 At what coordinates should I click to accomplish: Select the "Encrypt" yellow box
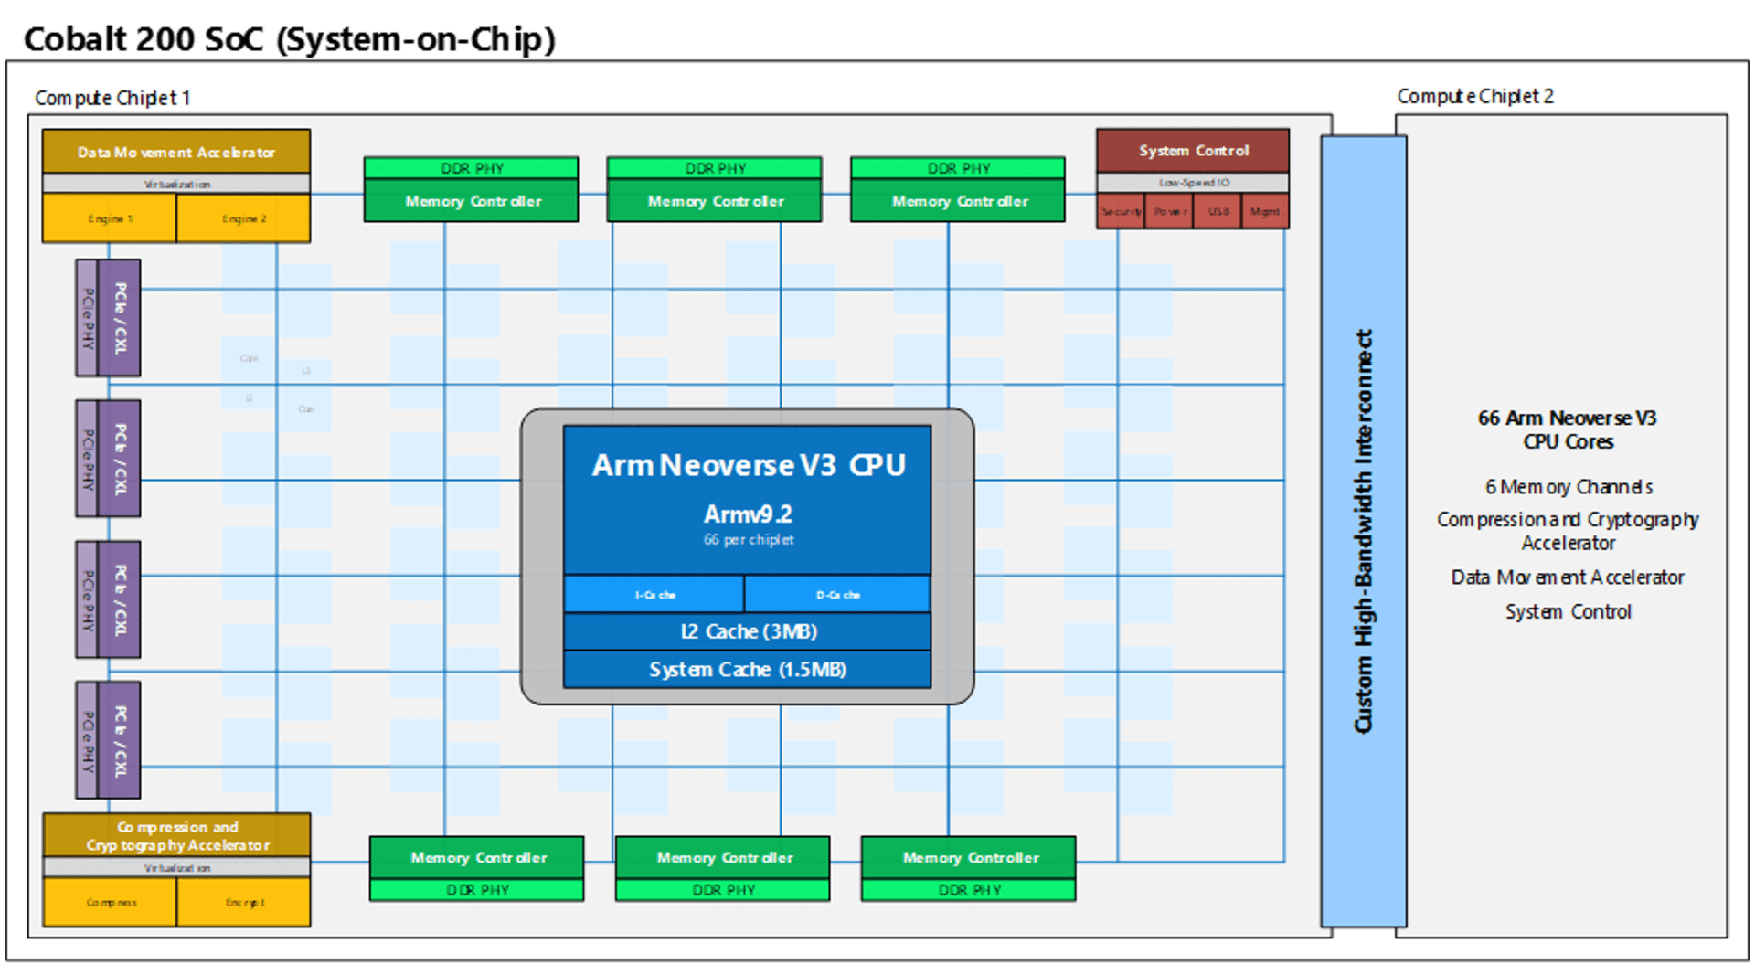244,902
